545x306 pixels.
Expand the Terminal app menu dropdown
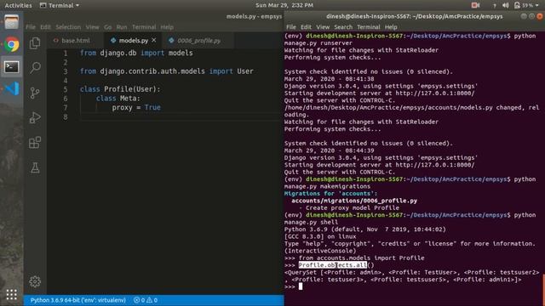(60, 5)
